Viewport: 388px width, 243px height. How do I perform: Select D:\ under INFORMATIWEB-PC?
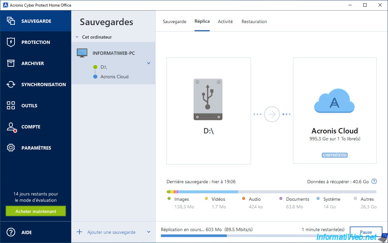pos(104,67)
